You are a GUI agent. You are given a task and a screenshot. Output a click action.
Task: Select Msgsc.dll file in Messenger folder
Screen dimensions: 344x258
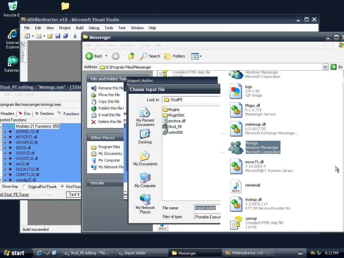click(236, 110)
